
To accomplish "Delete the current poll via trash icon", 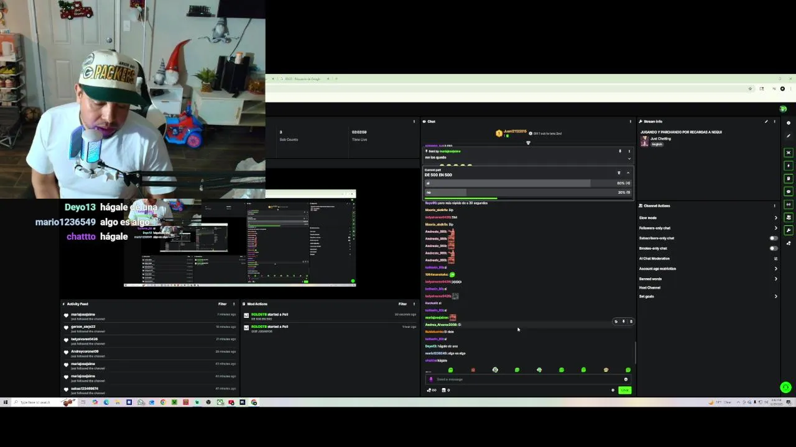I will click(619, 173).
